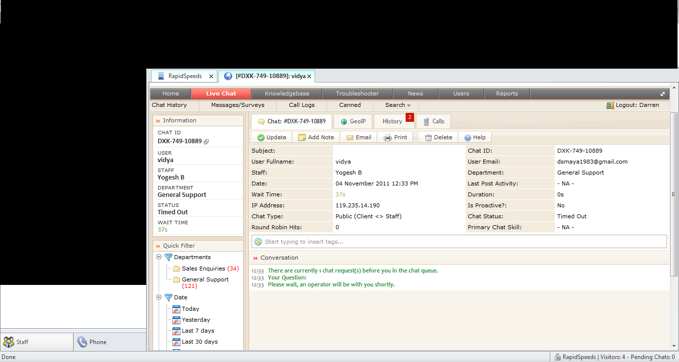Open the Search dropdown menu
Image resolution: width=679 pixels, height=362 pixels.
tap(398, 105)
